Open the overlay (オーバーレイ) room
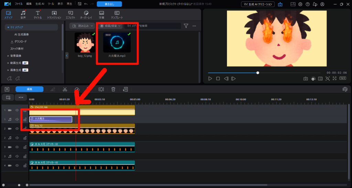 86,15
